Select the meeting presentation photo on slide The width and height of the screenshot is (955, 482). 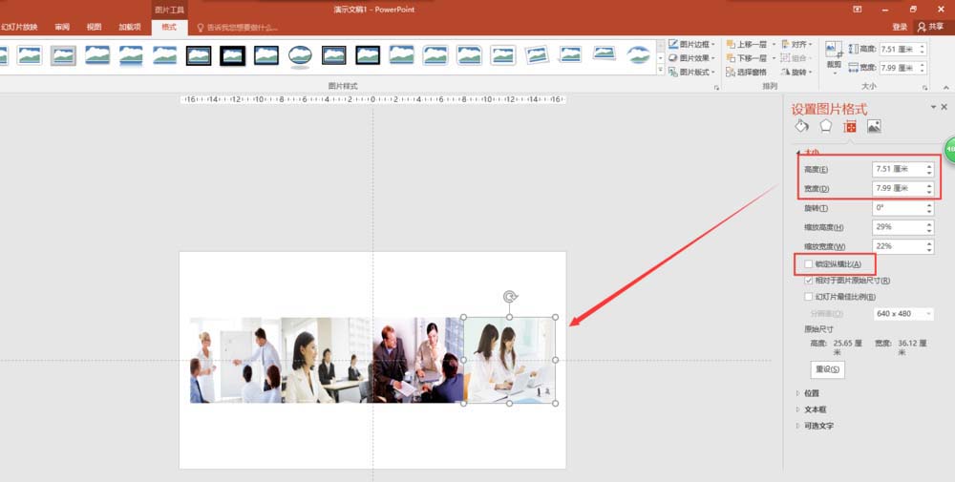tap(236, 360)
